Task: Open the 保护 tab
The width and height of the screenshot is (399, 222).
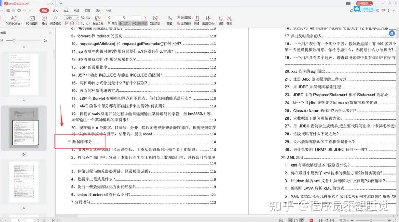Action: (98, 11)
